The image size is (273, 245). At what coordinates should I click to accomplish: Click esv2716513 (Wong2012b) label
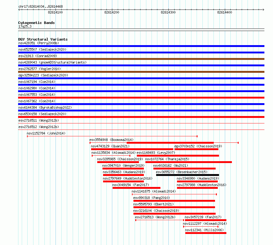click(155, 217)
